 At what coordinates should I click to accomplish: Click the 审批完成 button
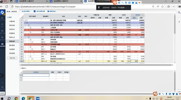click(x=12, y=58)
